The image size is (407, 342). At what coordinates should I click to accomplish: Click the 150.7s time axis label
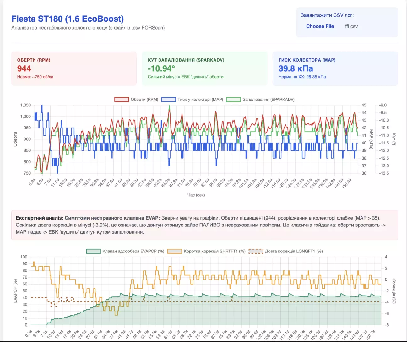click(370, 335)
